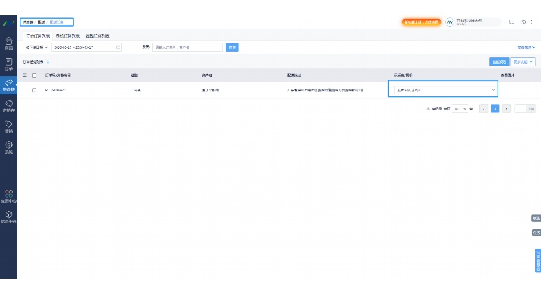541x294 pixels.
Task: Focus the page jump number input
Action: [x=520, y=108]
